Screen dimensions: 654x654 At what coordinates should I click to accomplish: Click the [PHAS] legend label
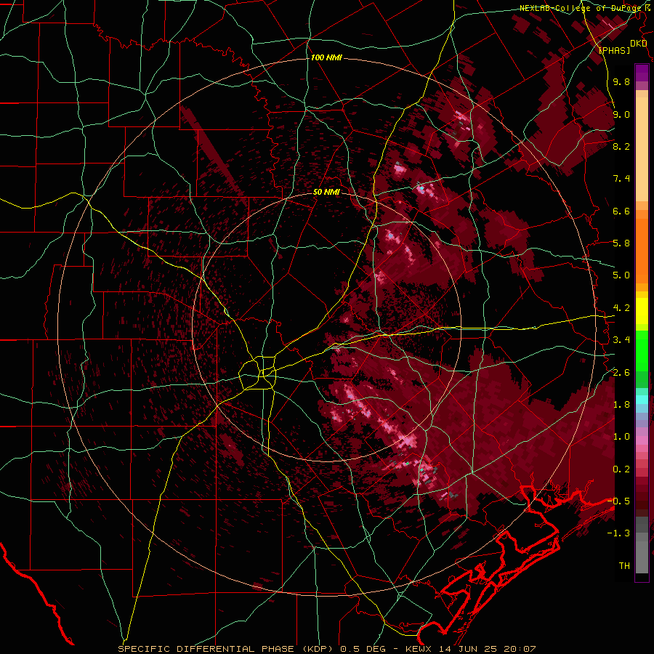614,50
